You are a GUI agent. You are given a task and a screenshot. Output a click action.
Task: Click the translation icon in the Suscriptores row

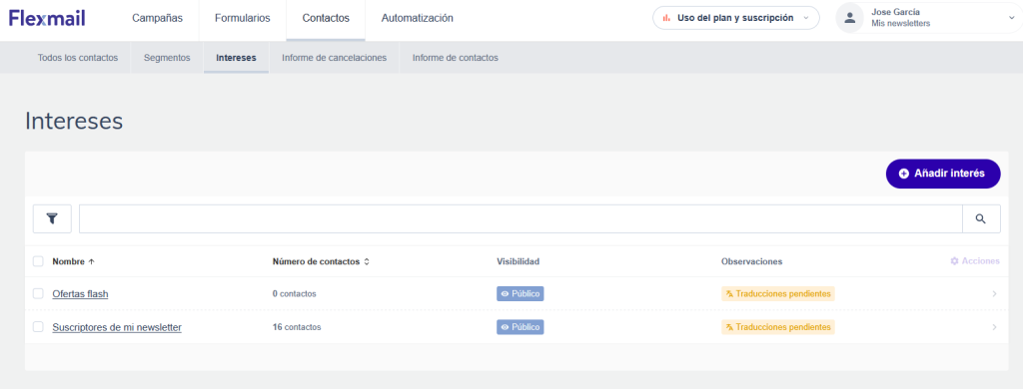click(729, 327)
